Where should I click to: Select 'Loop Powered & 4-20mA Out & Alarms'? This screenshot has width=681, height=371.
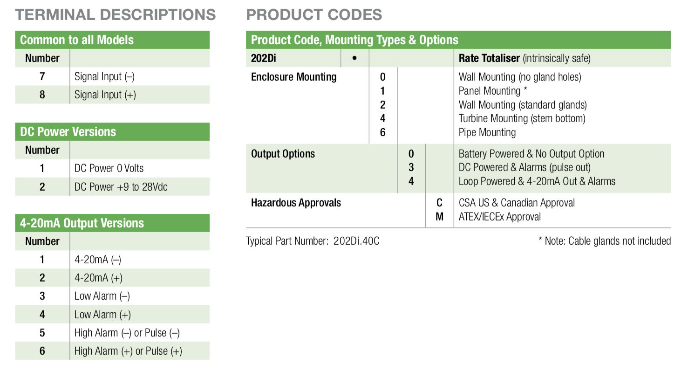tap(537, 181)
